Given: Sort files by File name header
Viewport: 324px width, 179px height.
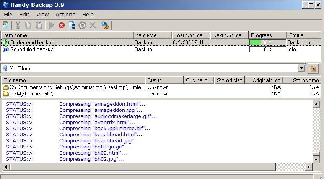Looking at the screenshot, I should click(73, 80).
